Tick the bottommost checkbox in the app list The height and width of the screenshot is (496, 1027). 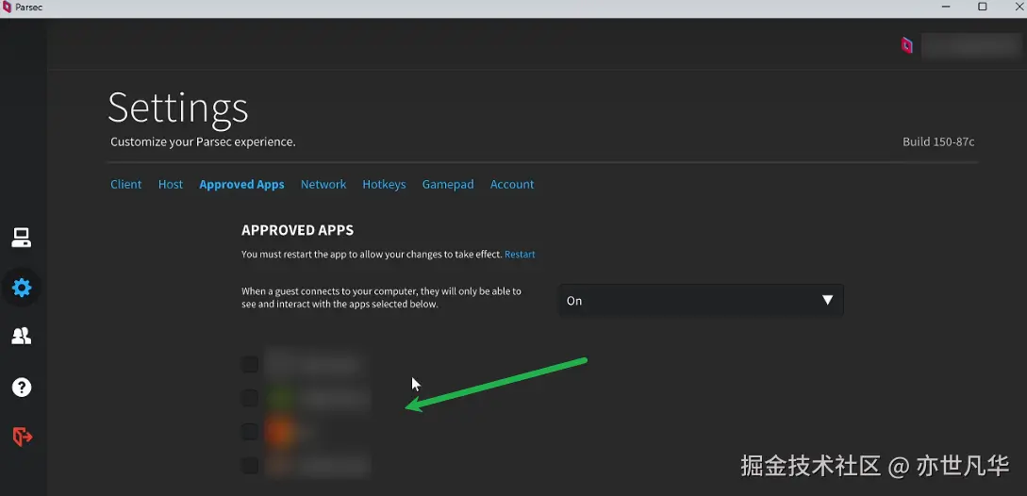pyautogui.click(x=250, y=466)
